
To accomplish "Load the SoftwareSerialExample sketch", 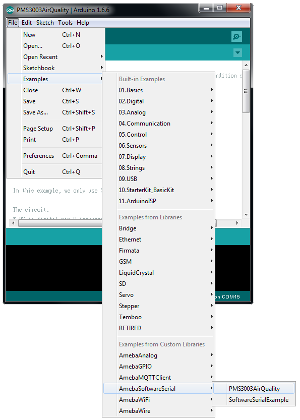I will 254,400.
